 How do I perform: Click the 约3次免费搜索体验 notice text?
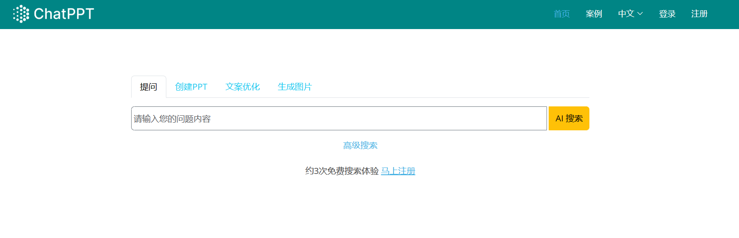pyautogui.click(x=342, y=171)
